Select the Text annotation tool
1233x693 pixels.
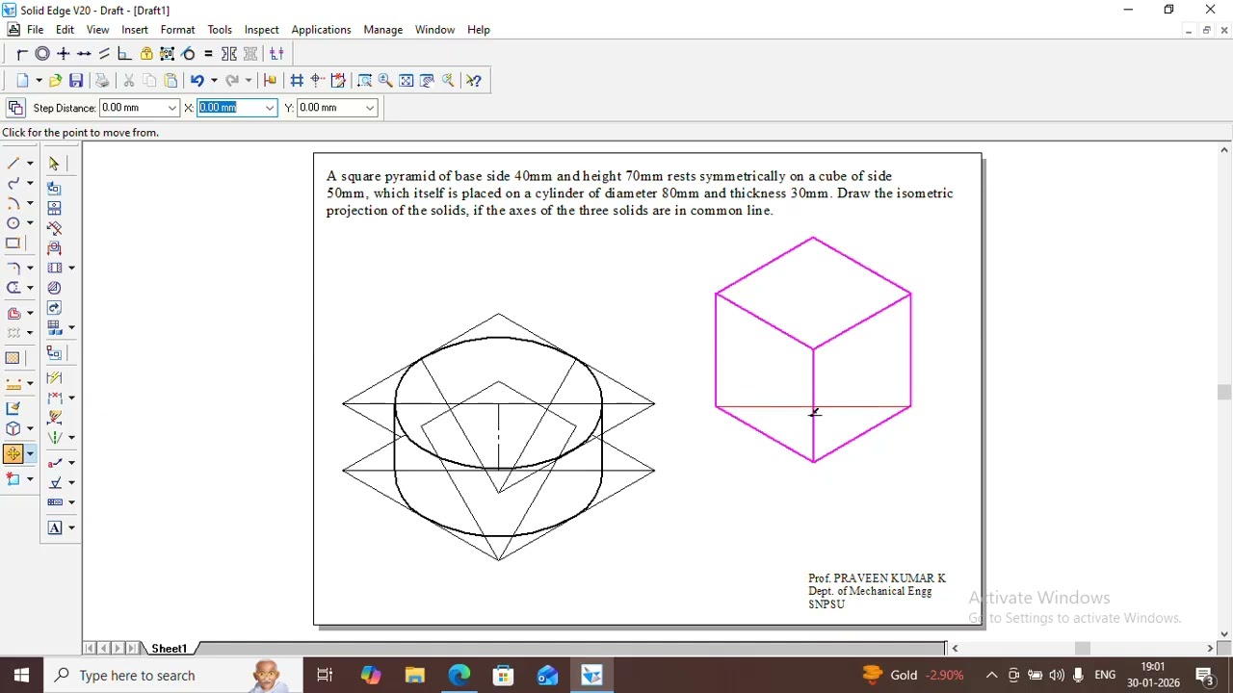tap(55, 527)
